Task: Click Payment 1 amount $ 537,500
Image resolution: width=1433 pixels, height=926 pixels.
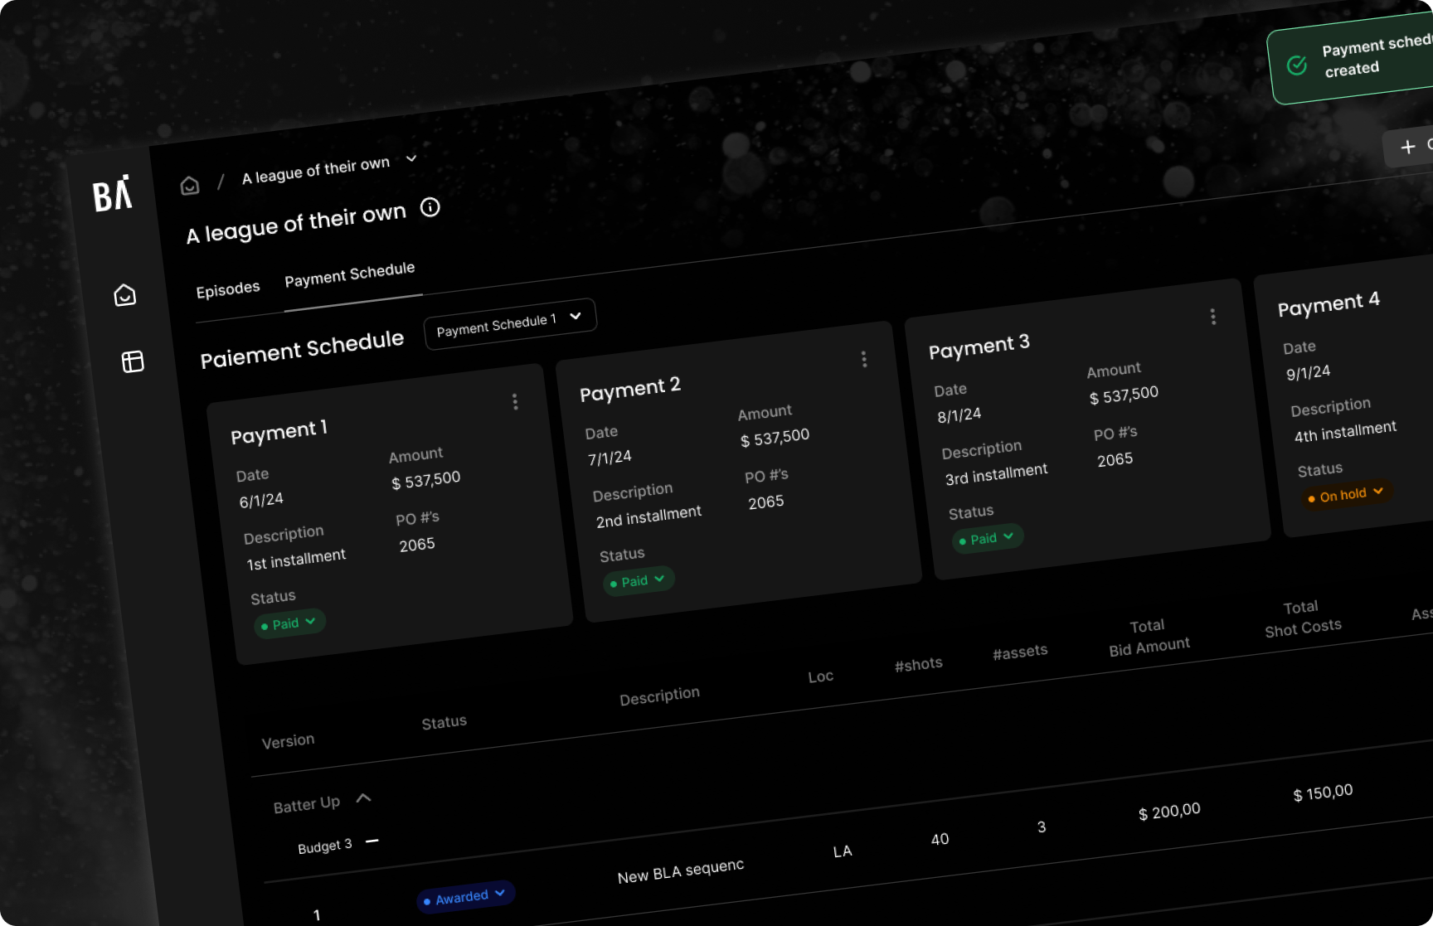Action: pos(425,480)
